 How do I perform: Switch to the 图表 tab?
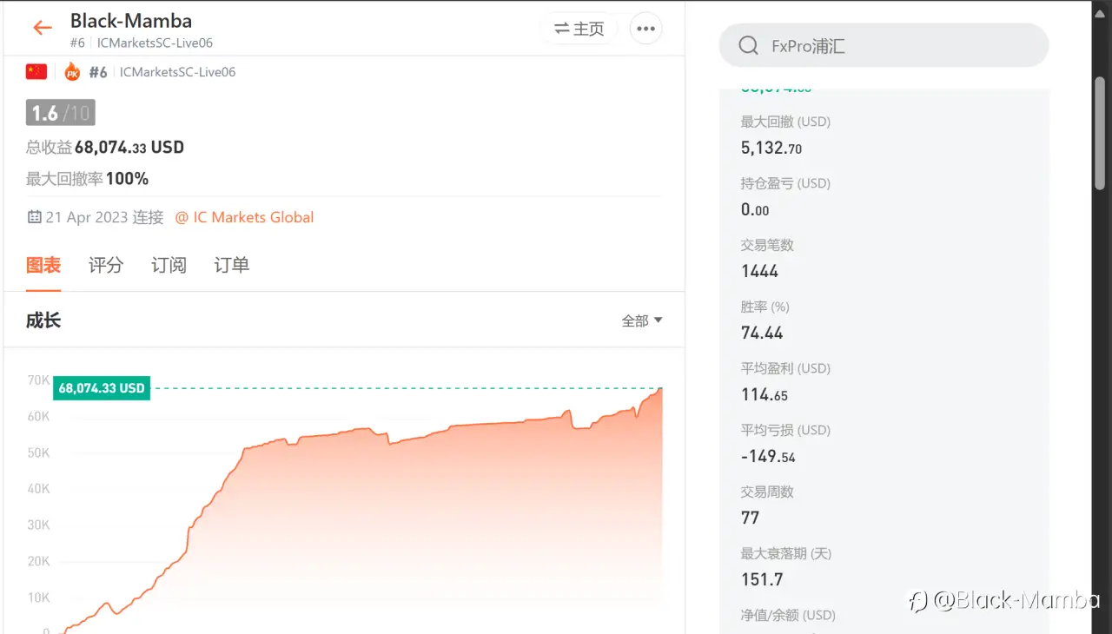43,265
